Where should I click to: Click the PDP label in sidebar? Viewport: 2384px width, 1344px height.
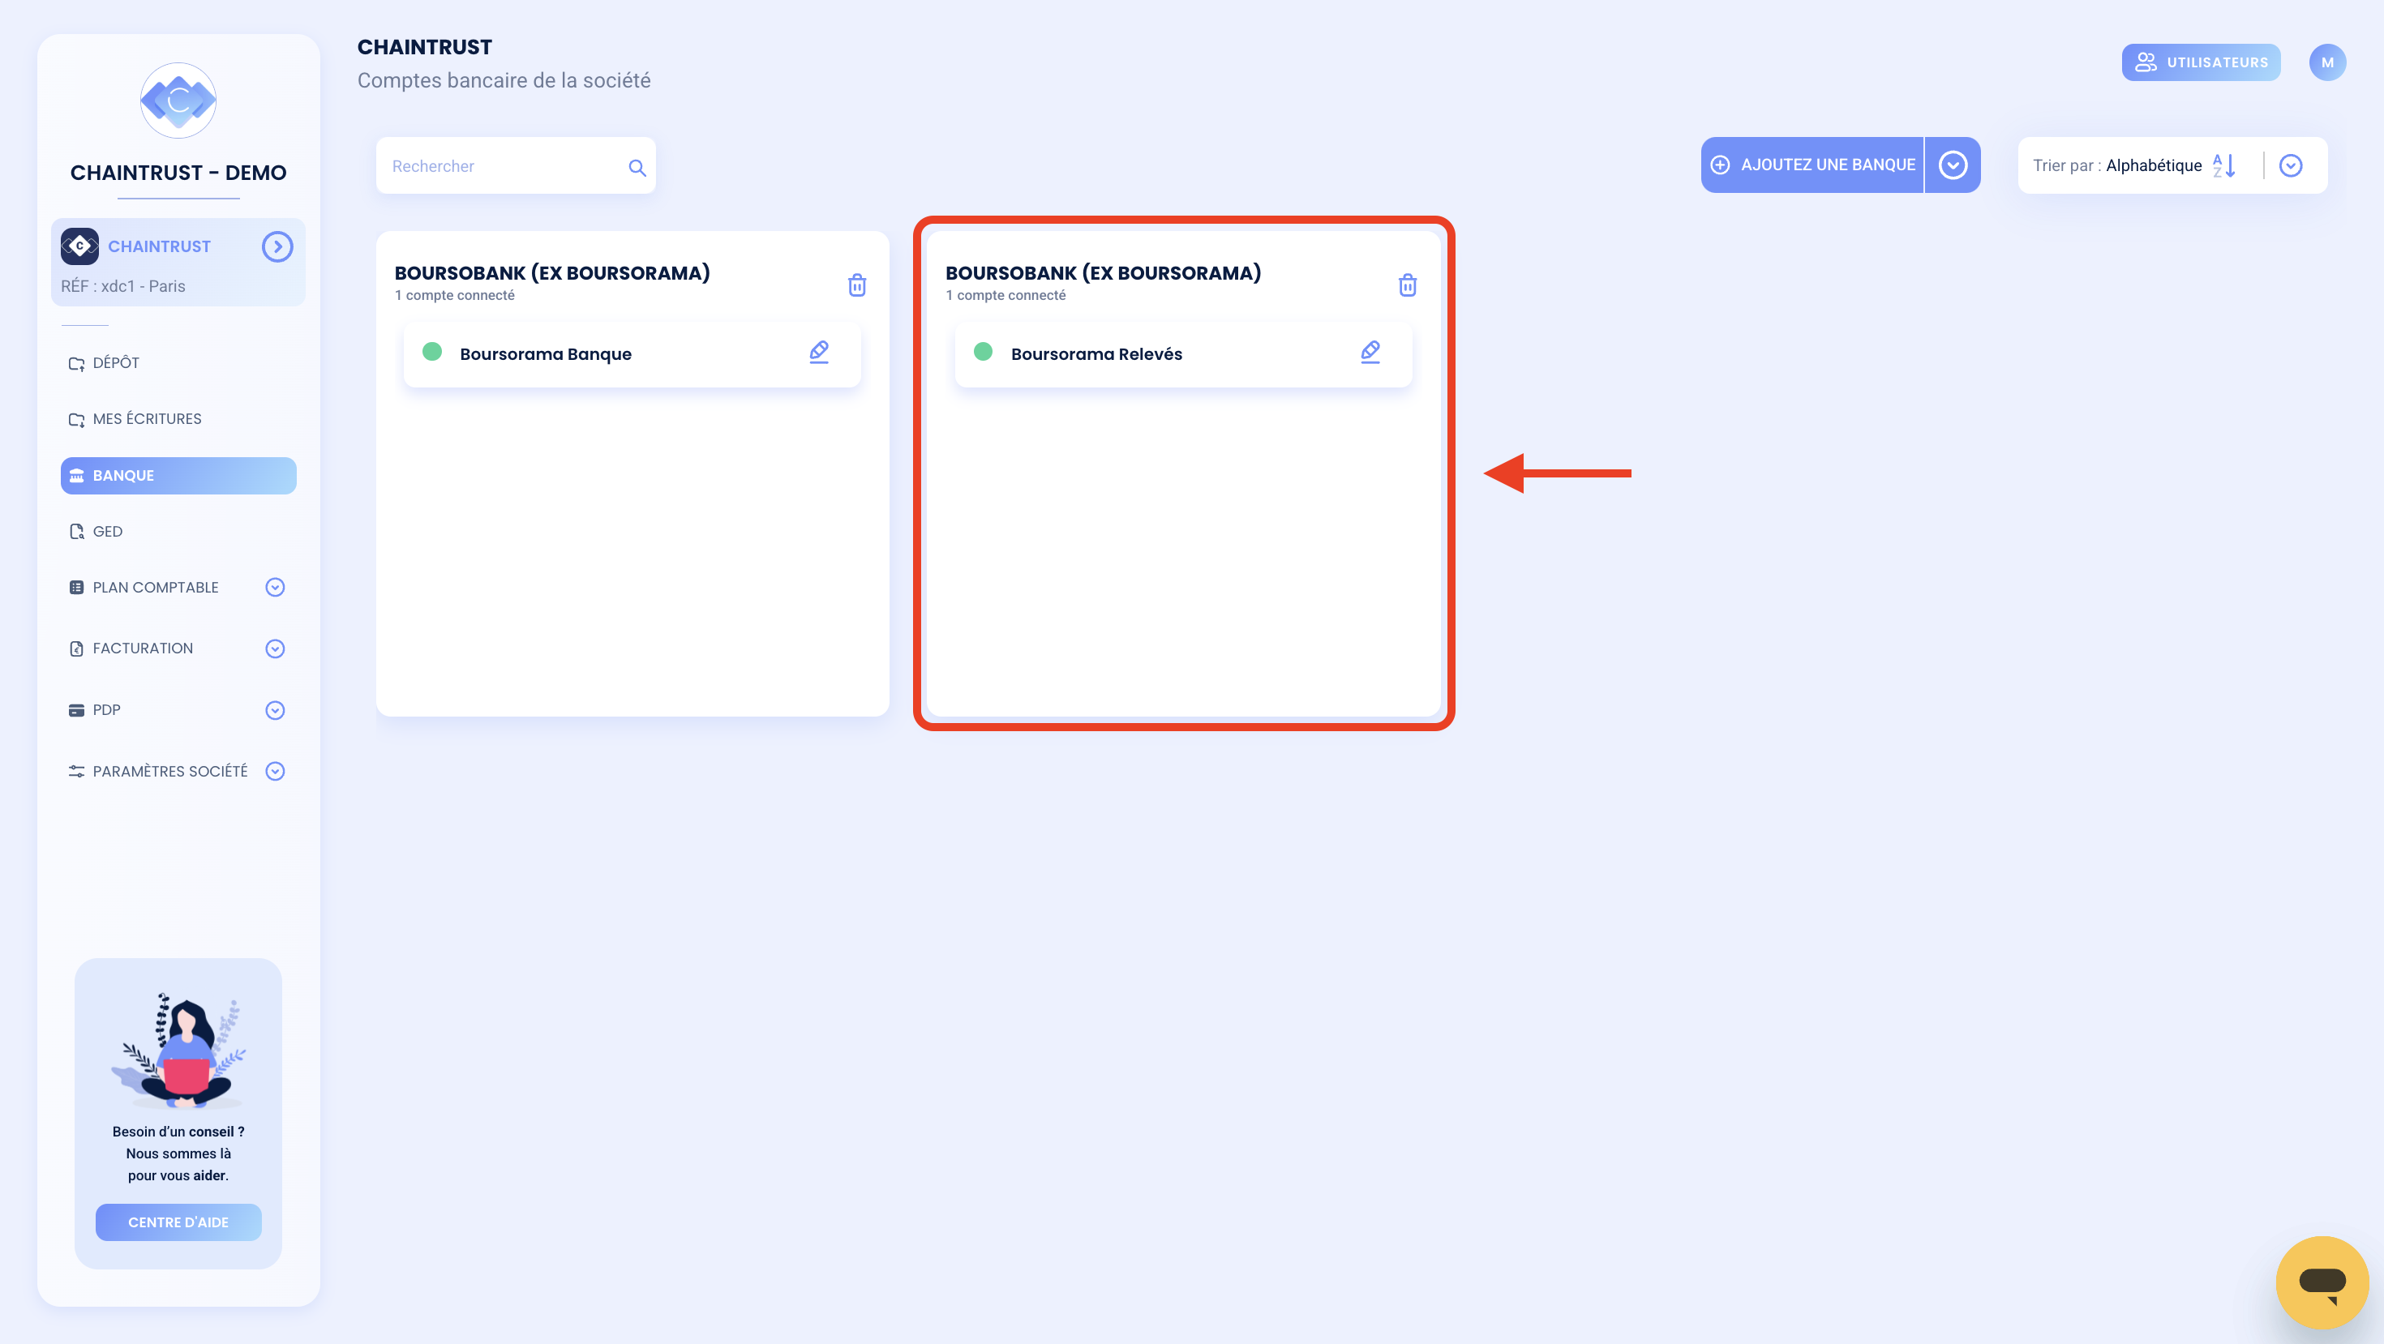tap(106, 710)
